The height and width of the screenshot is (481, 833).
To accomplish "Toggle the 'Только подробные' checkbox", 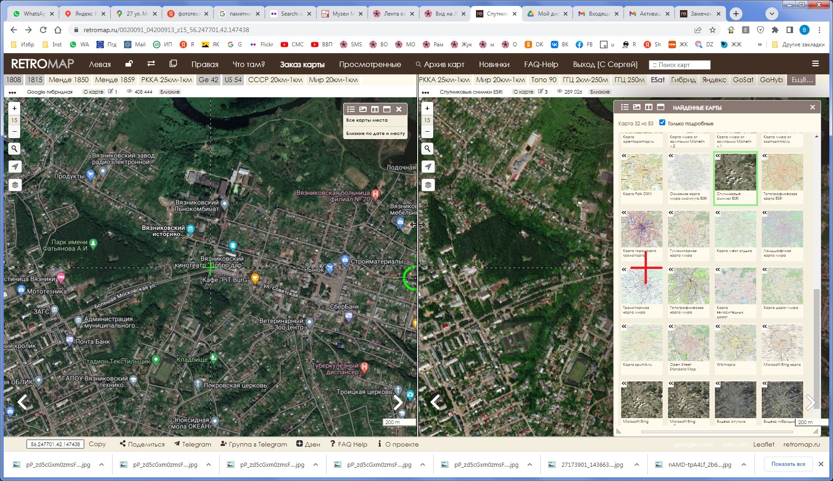I will [662, 123].
